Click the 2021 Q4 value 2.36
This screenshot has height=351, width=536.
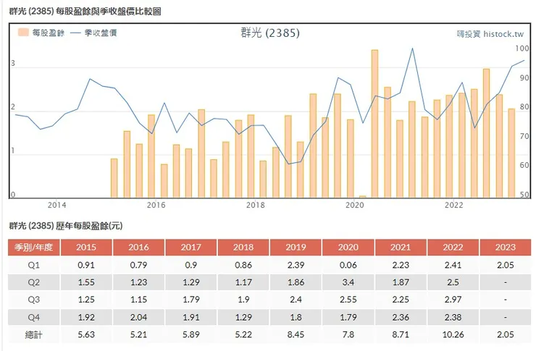401,317
